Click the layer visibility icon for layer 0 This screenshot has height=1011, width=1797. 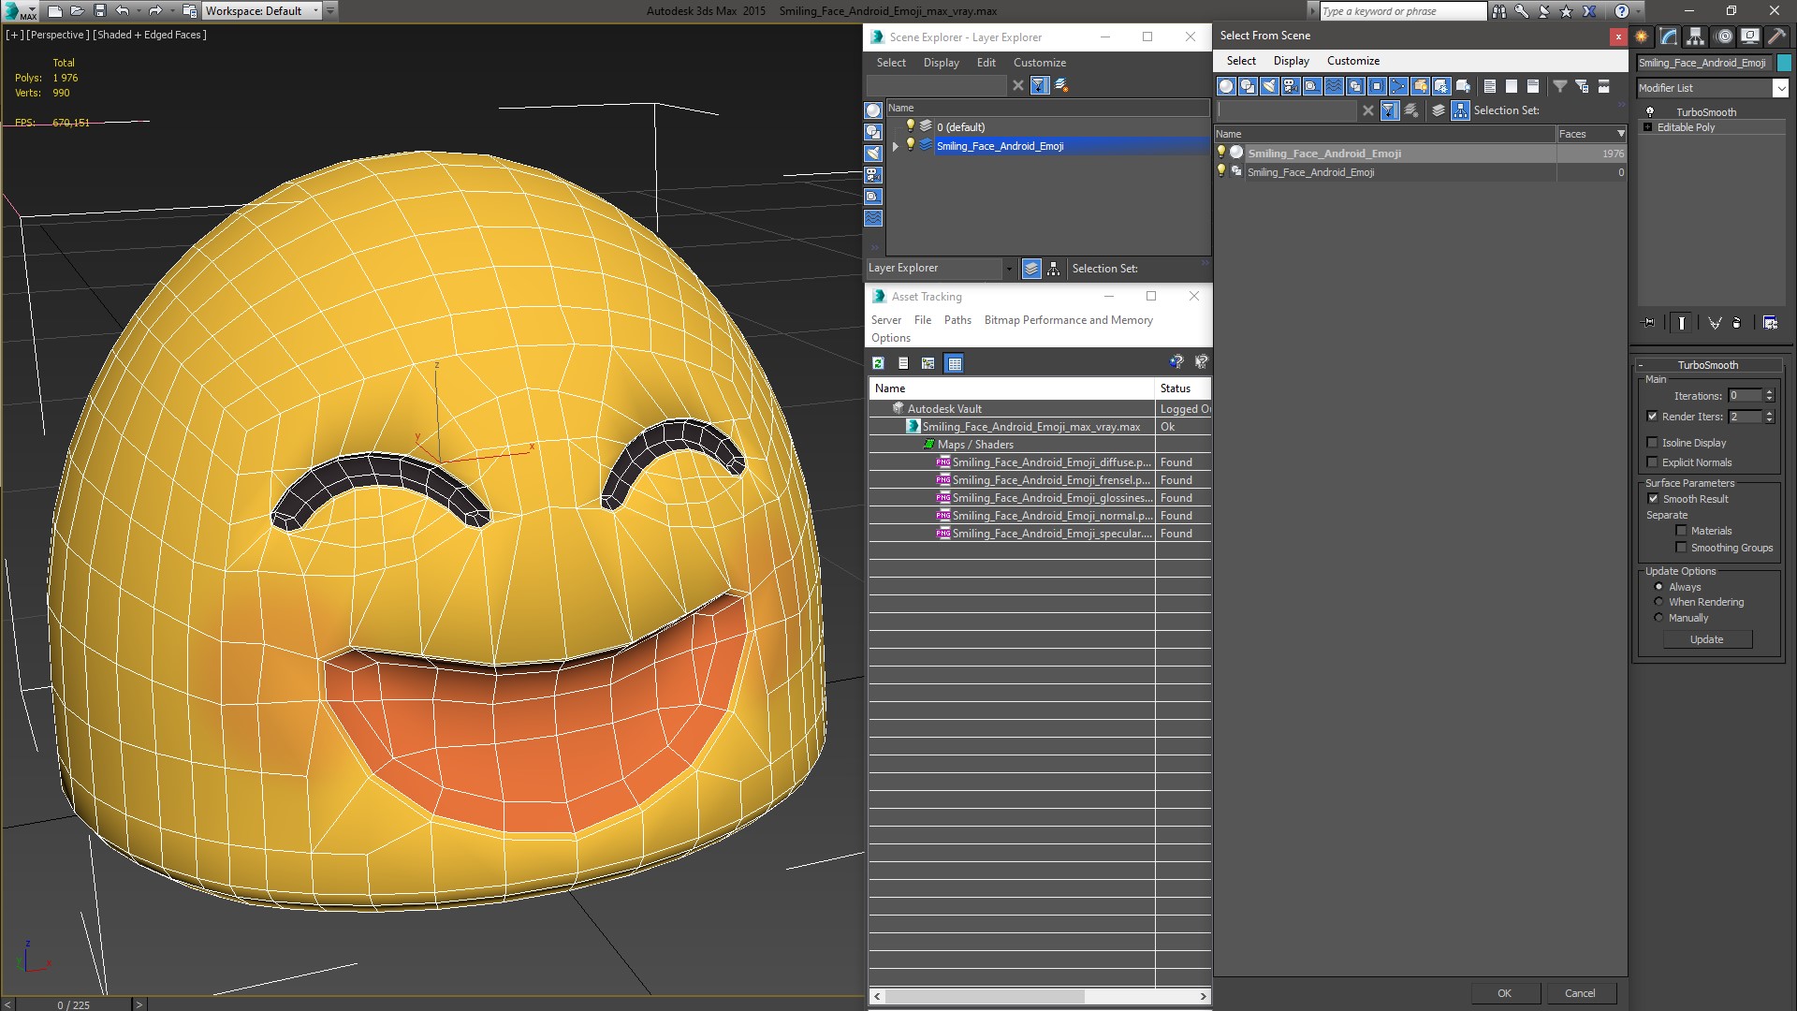(x=910, y=126)
